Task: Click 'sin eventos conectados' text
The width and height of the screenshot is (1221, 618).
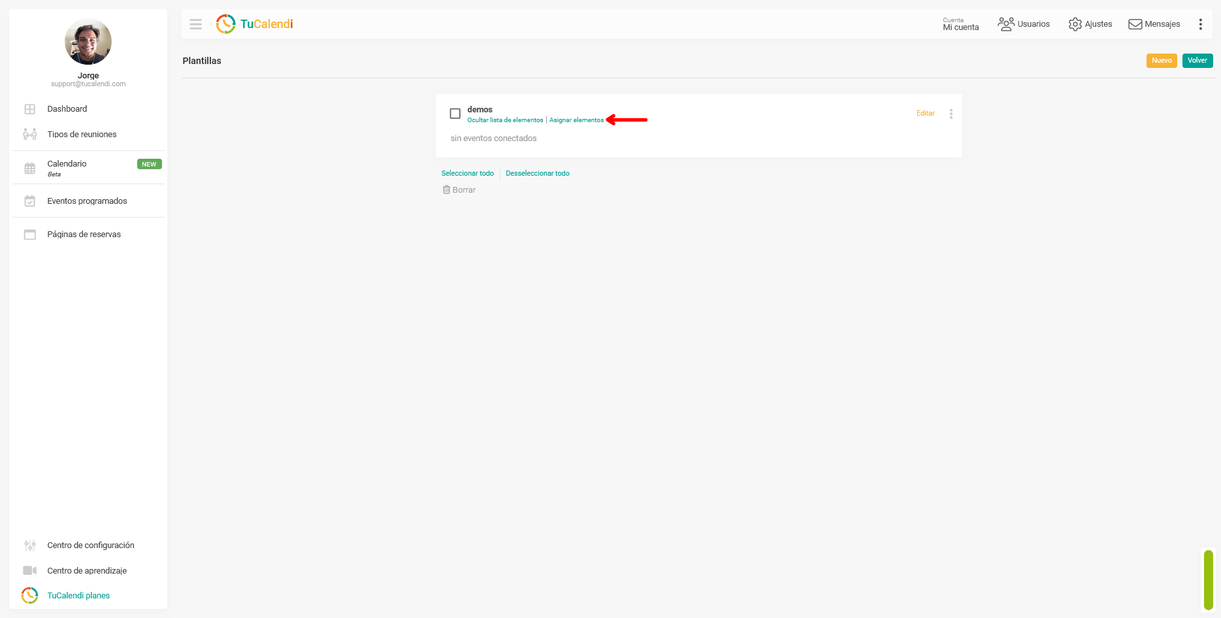Action: coord(493,138)
